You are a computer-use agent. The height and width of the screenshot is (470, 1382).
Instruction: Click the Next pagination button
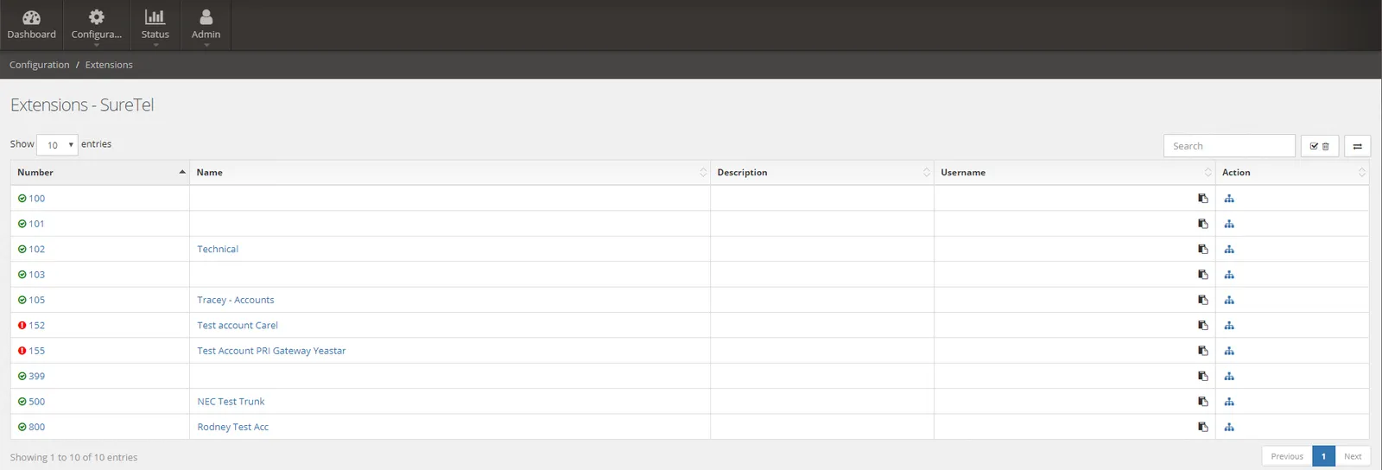point(1353,456)
